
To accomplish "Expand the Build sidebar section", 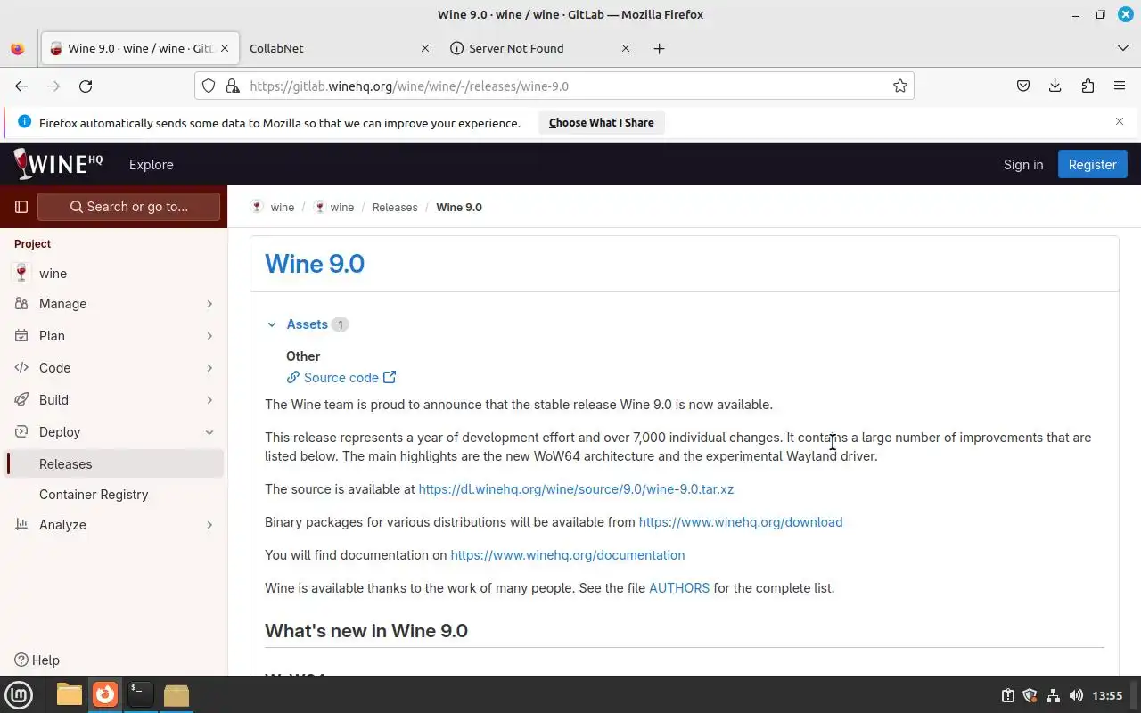I will 114,400.
